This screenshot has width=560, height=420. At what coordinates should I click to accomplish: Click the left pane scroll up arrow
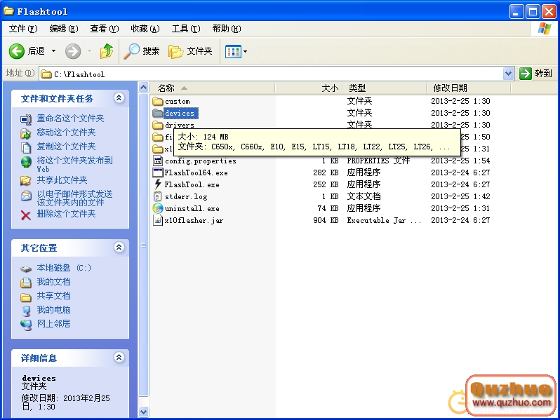point(144,87)
